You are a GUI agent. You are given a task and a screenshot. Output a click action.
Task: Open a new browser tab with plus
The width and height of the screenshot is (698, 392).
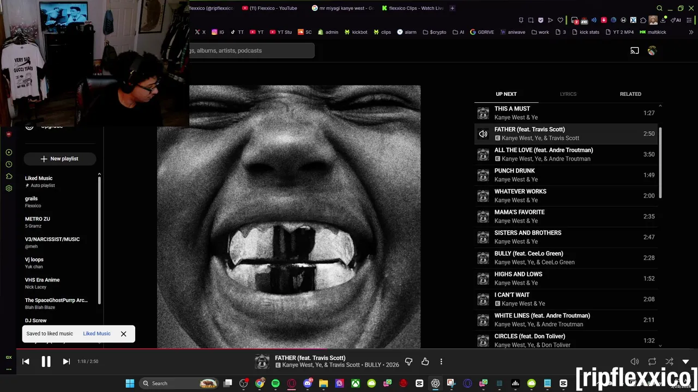(452, 8)
